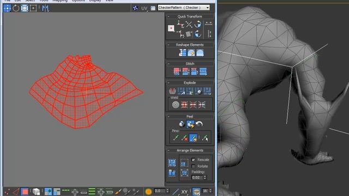Toggle Select by Element cube icon

[37, 192]
